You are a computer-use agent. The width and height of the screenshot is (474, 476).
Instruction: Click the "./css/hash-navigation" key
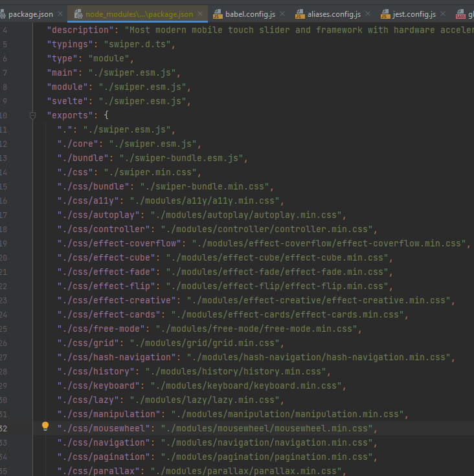tap(117, 357)
